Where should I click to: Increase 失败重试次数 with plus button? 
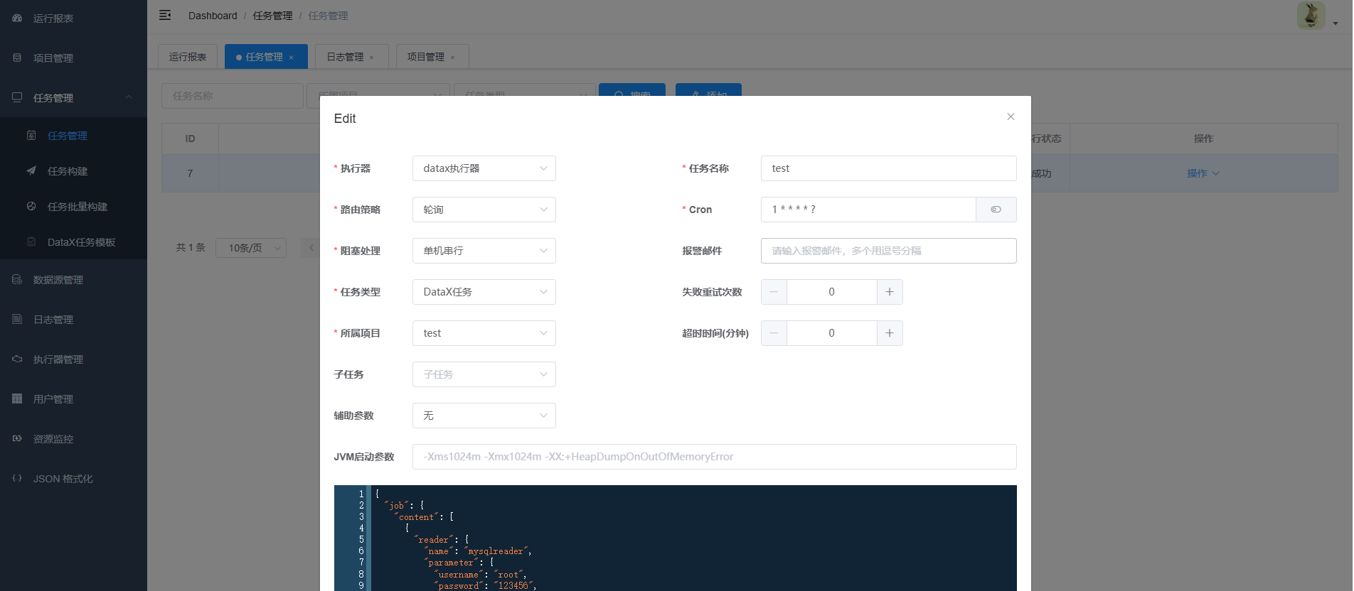(890, 292)
